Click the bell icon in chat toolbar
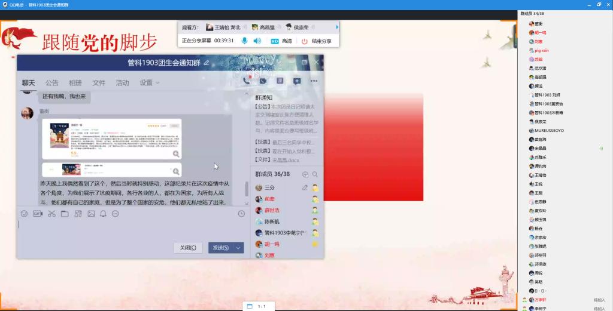The image size is (613, 311). pos(104,214)
